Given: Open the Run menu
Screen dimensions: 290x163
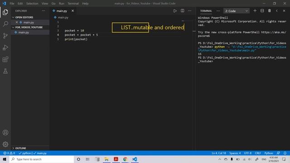Looking at the screenshot, I should point(62,4).
